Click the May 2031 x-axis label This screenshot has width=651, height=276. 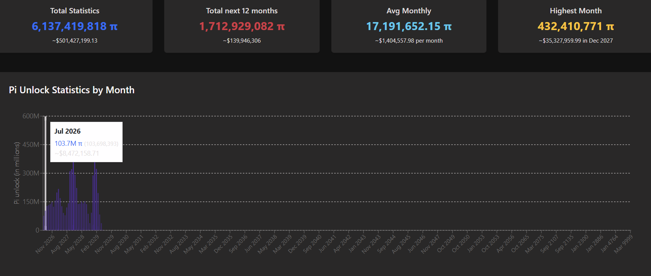pyautogui.click(x=134, y=244)
